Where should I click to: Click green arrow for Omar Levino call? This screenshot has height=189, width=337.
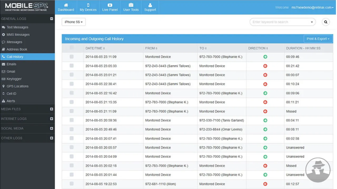click(x=265, y=129)
